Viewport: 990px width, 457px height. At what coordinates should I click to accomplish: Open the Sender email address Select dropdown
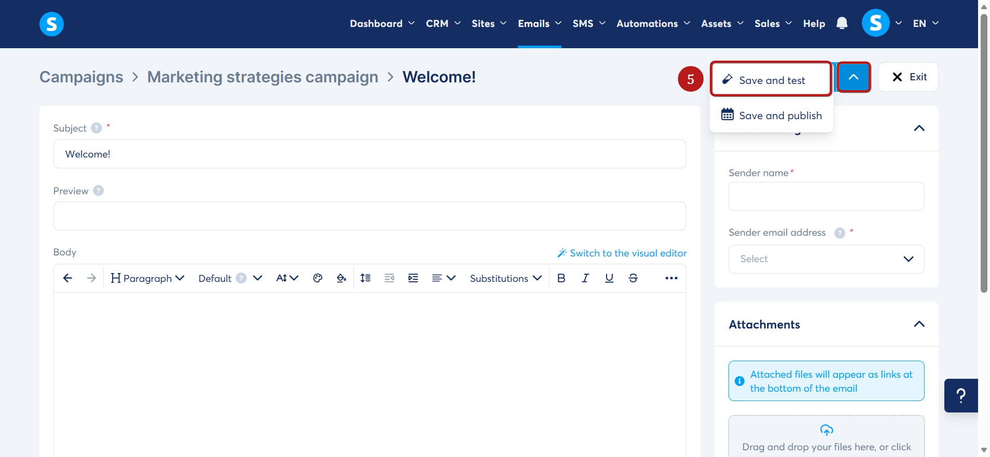pos(827,259)
